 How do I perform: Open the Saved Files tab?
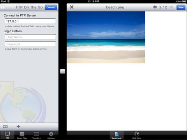(22, 135)
